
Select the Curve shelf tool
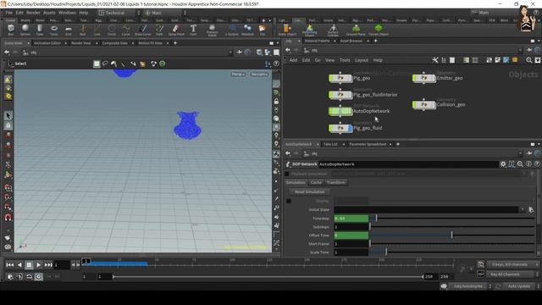[x=126, y=30]
